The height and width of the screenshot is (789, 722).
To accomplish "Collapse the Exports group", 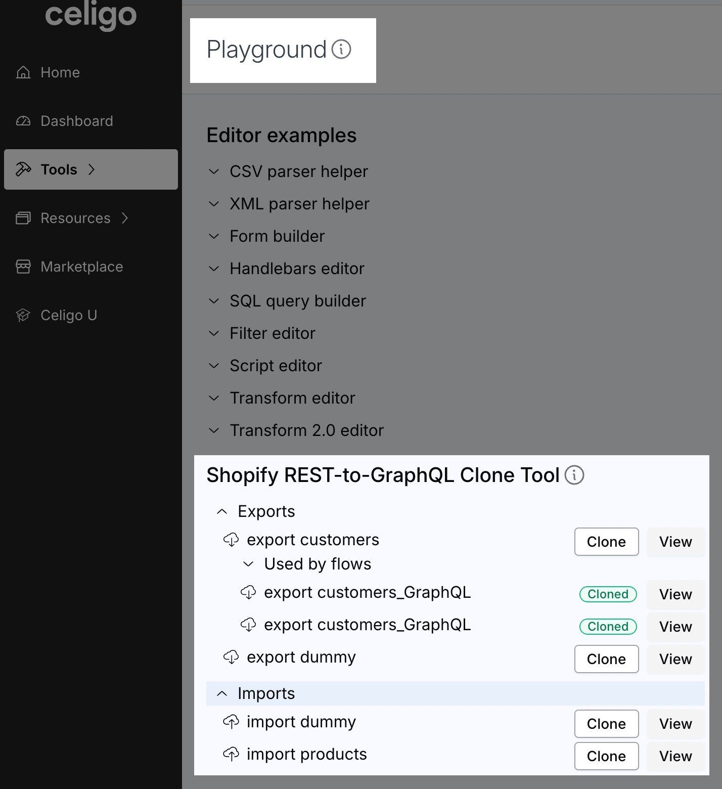I will (222, 511).
